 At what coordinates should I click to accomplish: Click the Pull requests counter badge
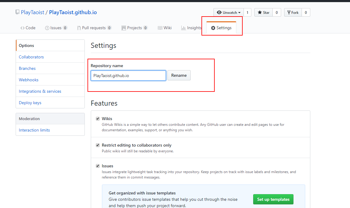coord(109,28)
